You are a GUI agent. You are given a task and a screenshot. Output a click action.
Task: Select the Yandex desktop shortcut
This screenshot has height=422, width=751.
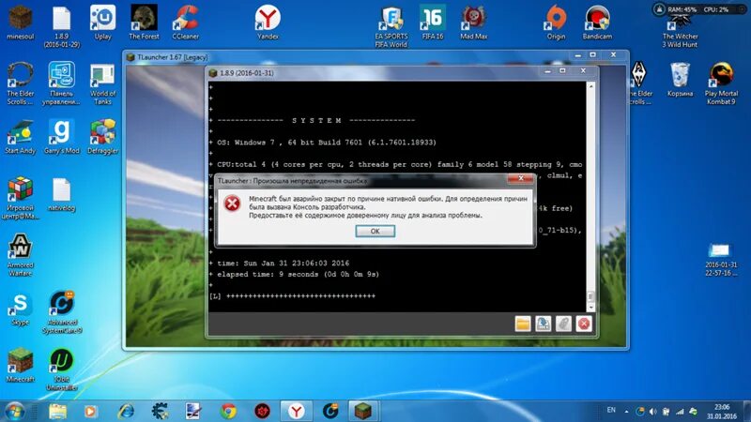[x=268, y=23]
